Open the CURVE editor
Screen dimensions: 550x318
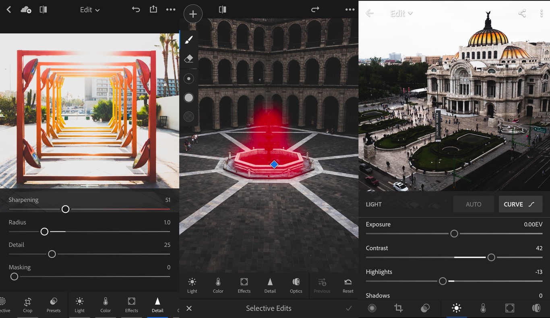click(x=520, y=204)
